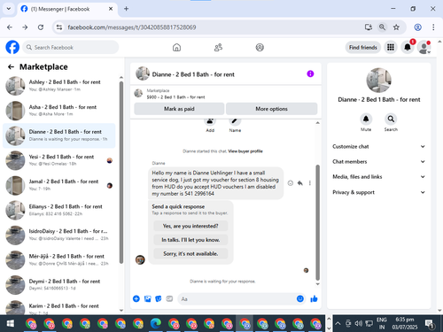React to Dianne's message with emoji
Screen dimensions: 443x332
point(291,183)
